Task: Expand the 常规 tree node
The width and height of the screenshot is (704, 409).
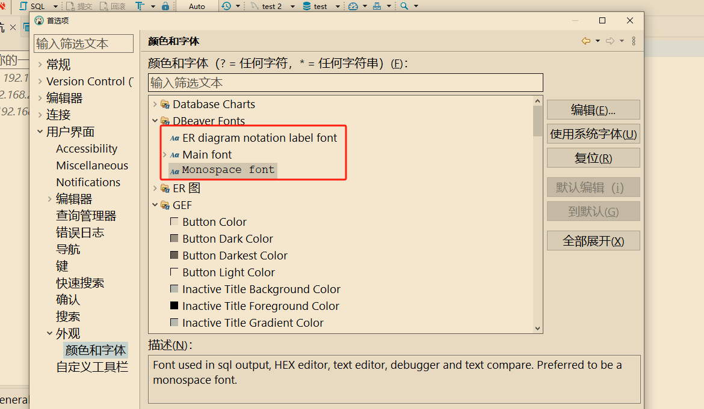Action: [40, 64]
